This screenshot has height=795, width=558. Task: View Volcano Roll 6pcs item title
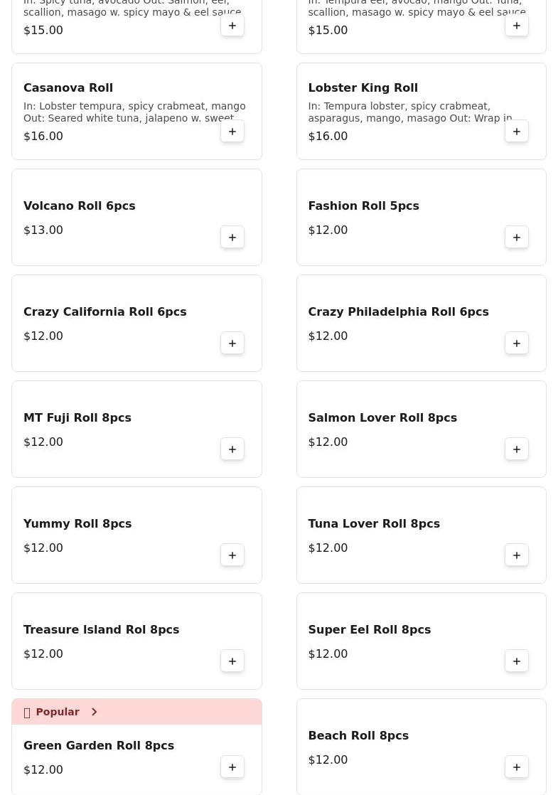click(x=79, y=206)
